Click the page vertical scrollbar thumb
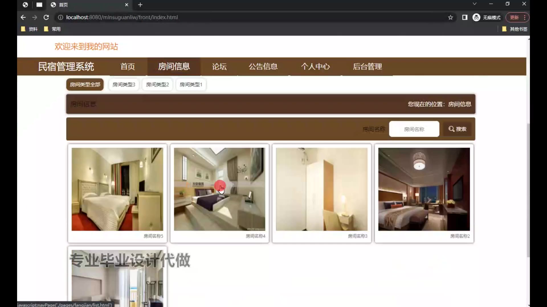 pos(528,190)
